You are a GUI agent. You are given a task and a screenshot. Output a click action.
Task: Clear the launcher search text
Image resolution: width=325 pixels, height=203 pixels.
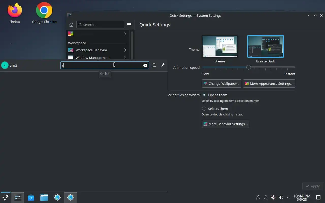click(x=145, y=65)
